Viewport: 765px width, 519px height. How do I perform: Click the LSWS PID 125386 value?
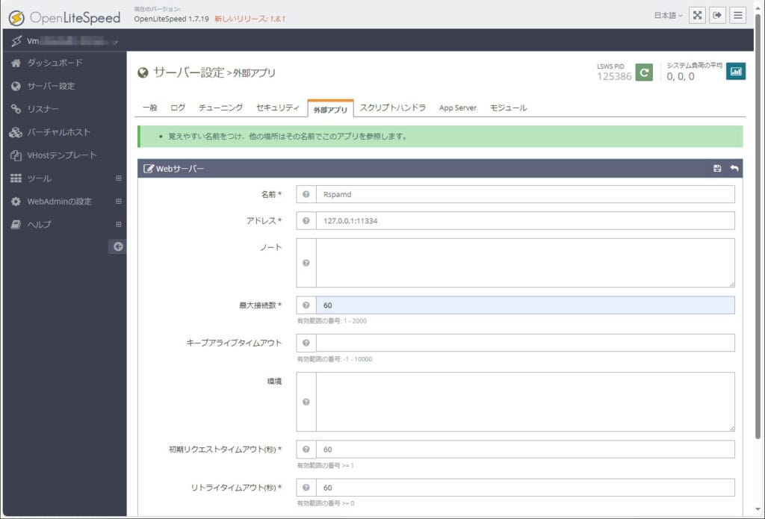click(x=614, y=76)
